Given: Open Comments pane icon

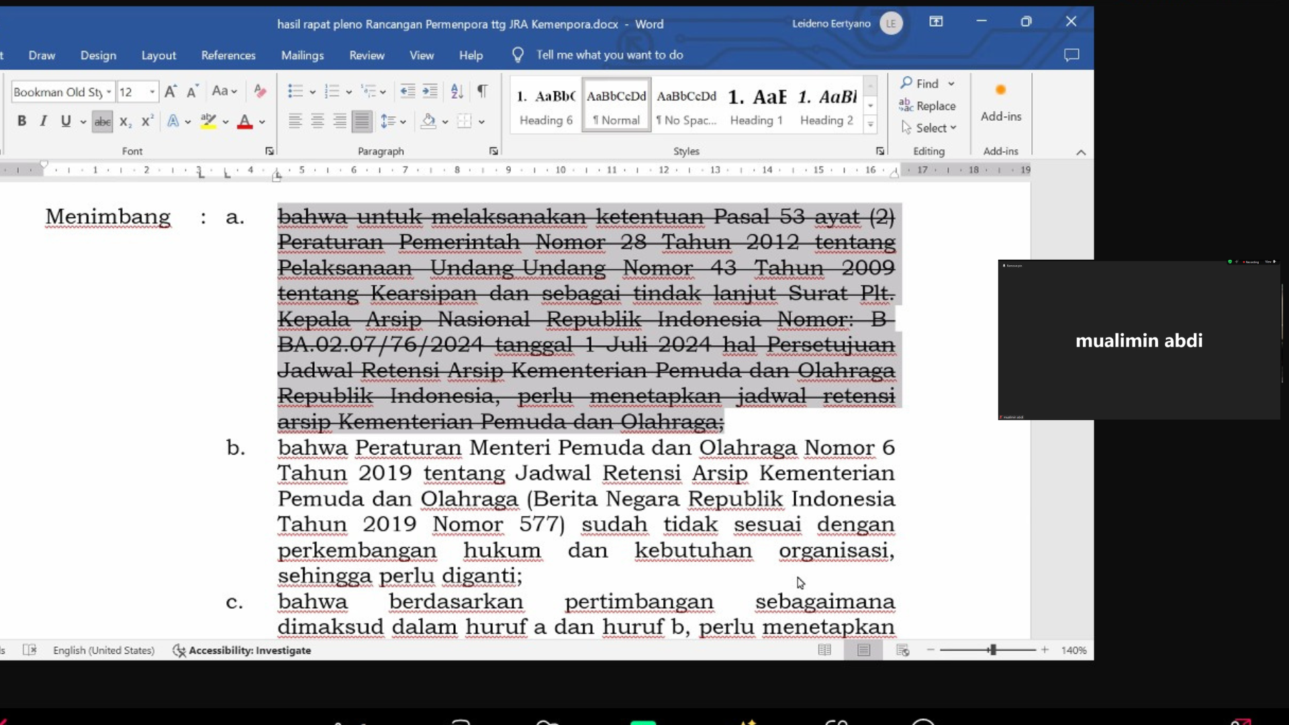Looking at the screenshot, I should tap(1071, 55).
